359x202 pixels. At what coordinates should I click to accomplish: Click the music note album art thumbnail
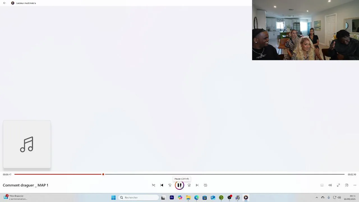[27, 144]
